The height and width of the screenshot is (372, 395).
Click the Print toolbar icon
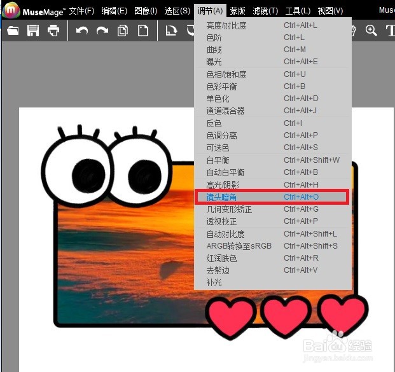click(x=53, y=31)
